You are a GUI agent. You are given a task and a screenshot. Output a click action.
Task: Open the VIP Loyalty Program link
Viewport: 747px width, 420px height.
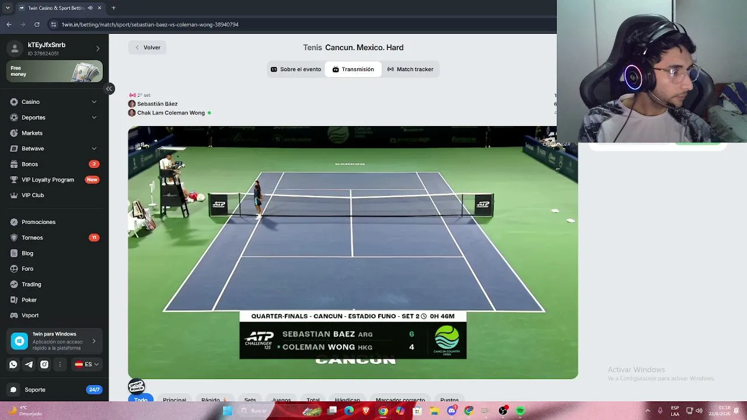click(x=55, y=180)
